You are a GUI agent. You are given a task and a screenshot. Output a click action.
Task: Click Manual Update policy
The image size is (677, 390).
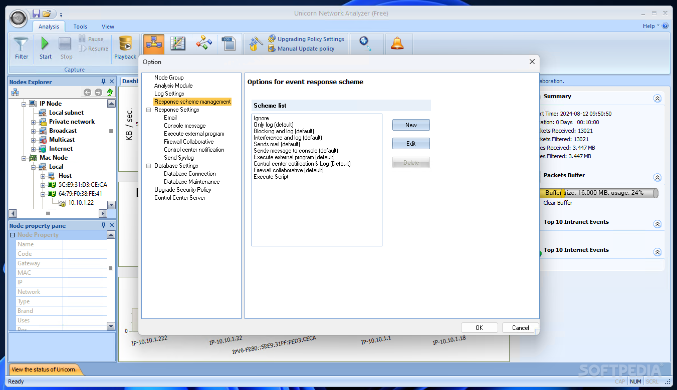(301, 49)
